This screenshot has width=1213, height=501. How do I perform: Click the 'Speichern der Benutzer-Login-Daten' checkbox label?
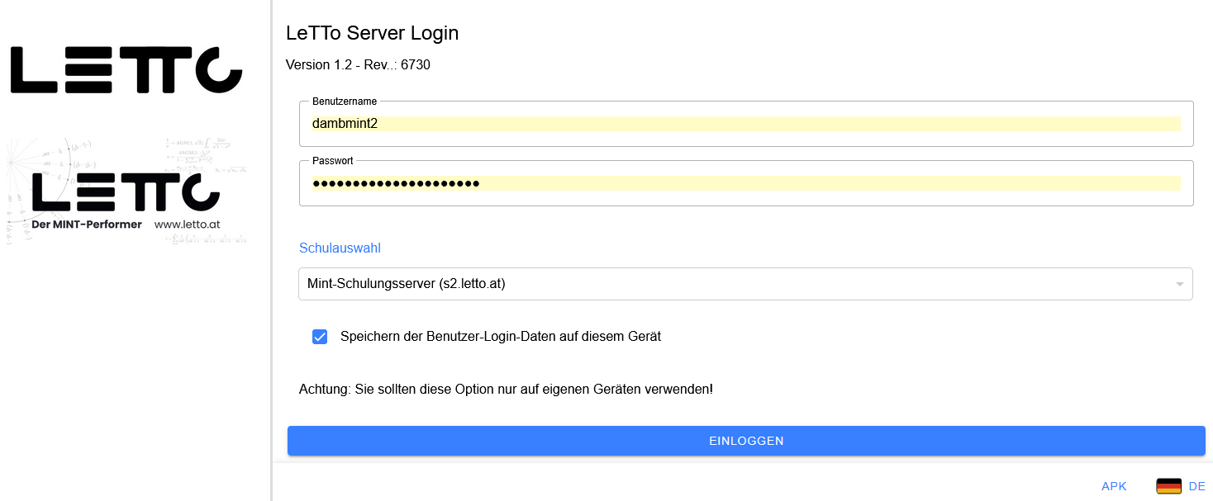pyautogui.click(x=500, y=337)
